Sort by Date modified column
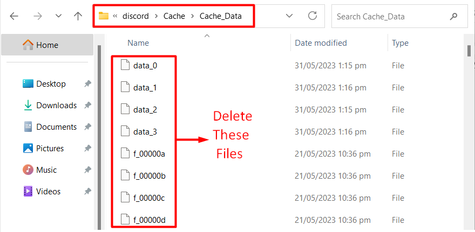 [x=321, y=43]
